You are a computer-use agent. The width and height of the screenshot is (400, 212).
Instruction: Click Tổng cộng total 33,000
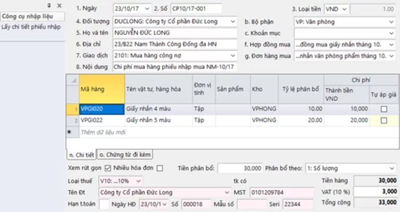pos(375,203)
